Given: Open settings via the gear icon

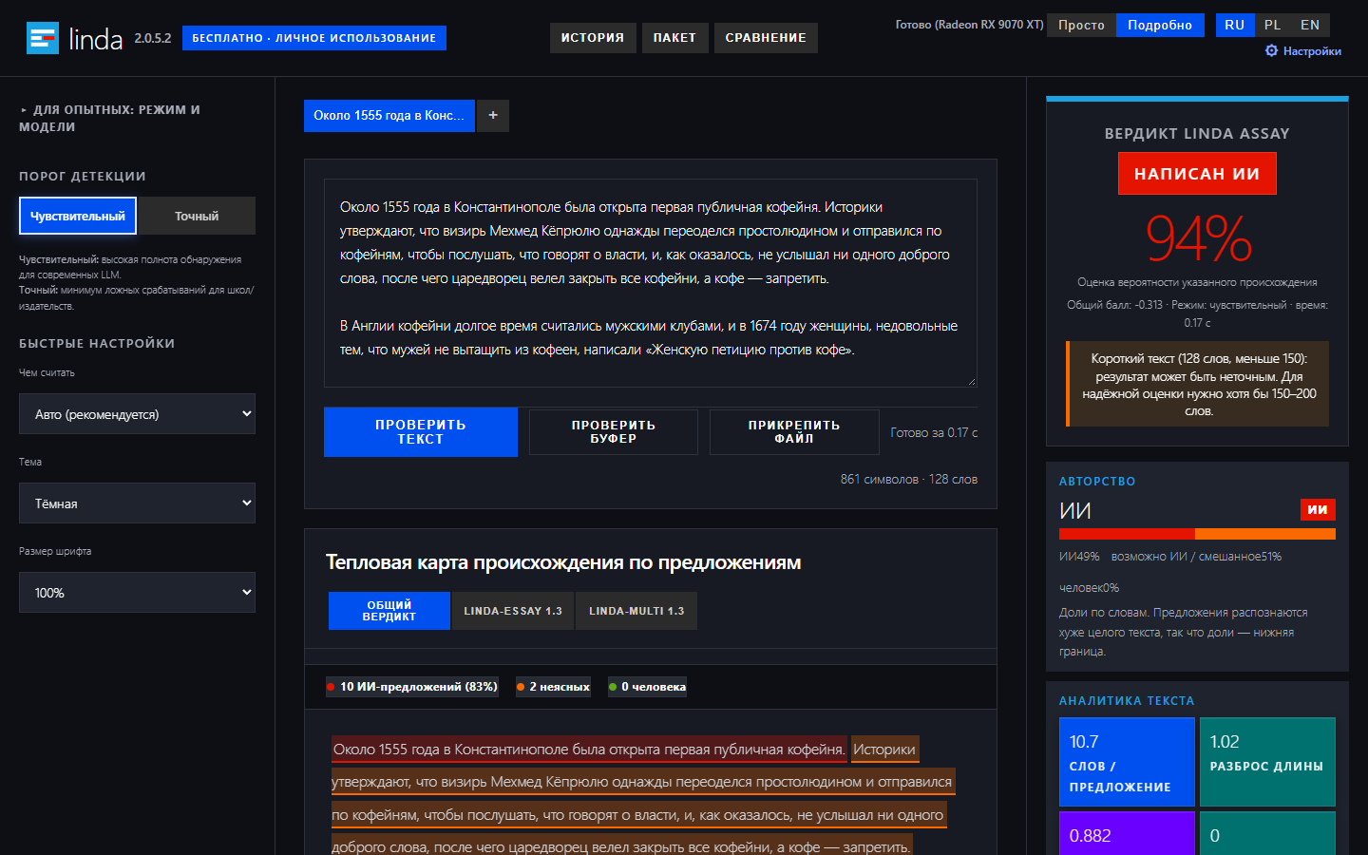Looking at the screenshot, I should point(1271,51).
